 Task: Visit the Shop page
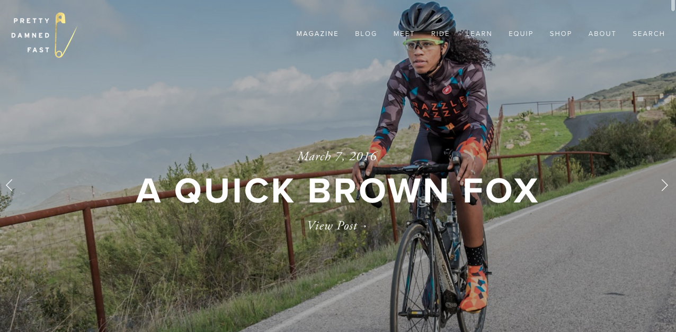click(561, 34)
